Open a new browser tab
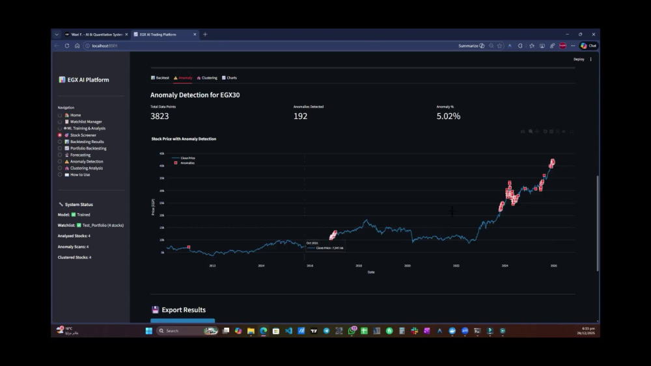The image size is (651, 366). point(205,34)
